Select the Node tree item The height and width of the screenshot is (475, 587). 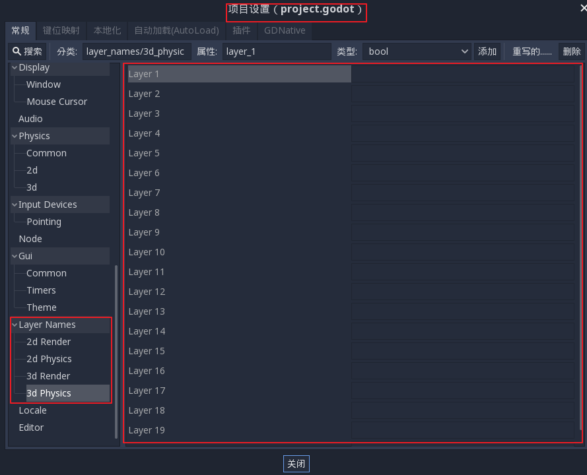pos(30,239)
